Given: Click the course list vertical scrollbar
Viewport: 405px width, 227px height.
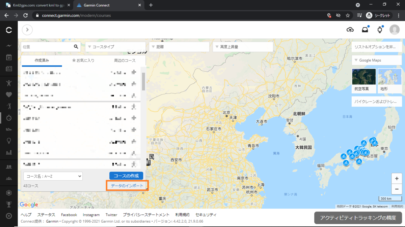Looking at the screenshot, I should (x=143, y=82).
